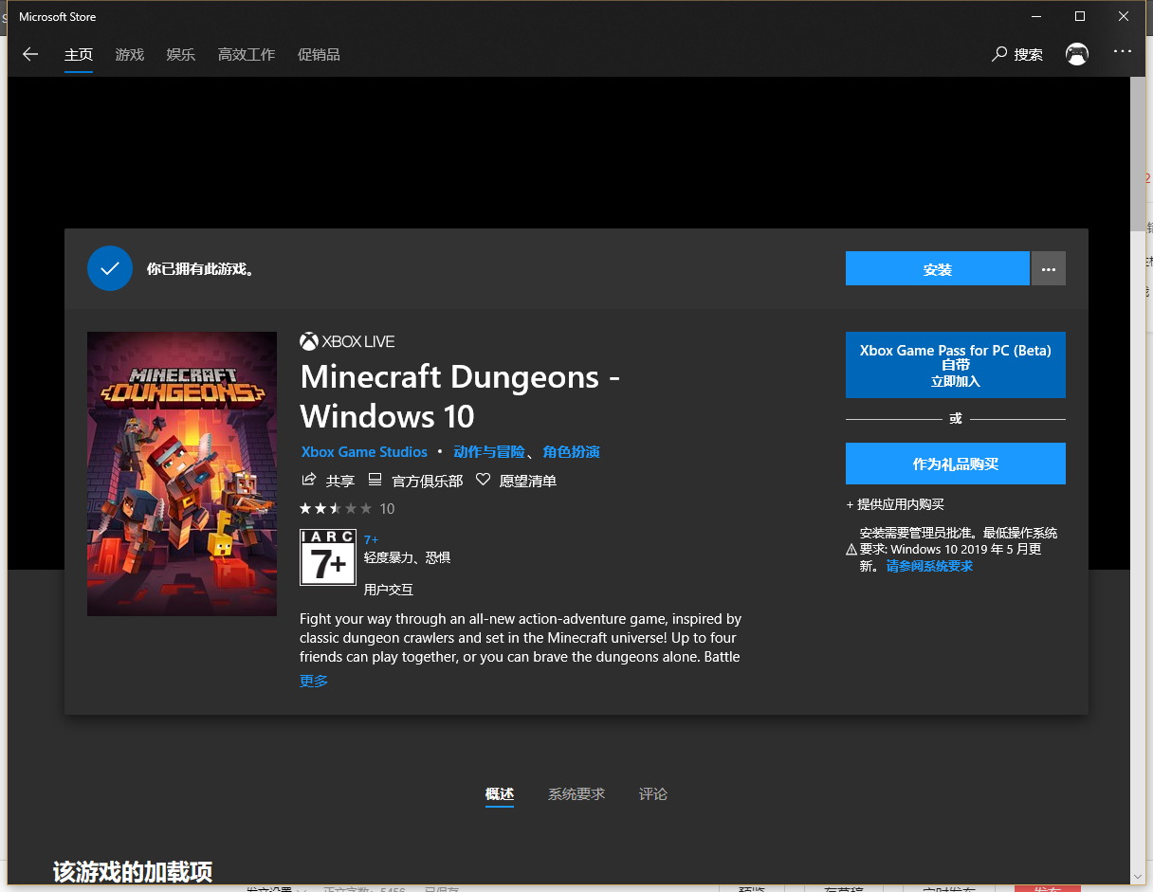
Task: Click the 共享 share icon
Action: [308, 480]
